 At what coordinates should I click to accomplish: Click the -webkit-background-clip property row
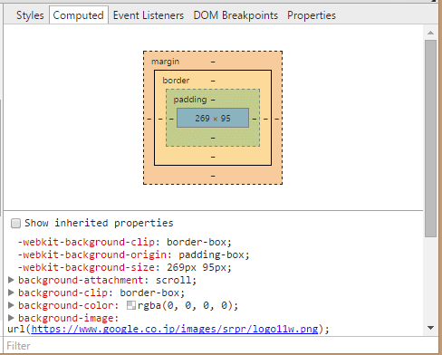125,242
